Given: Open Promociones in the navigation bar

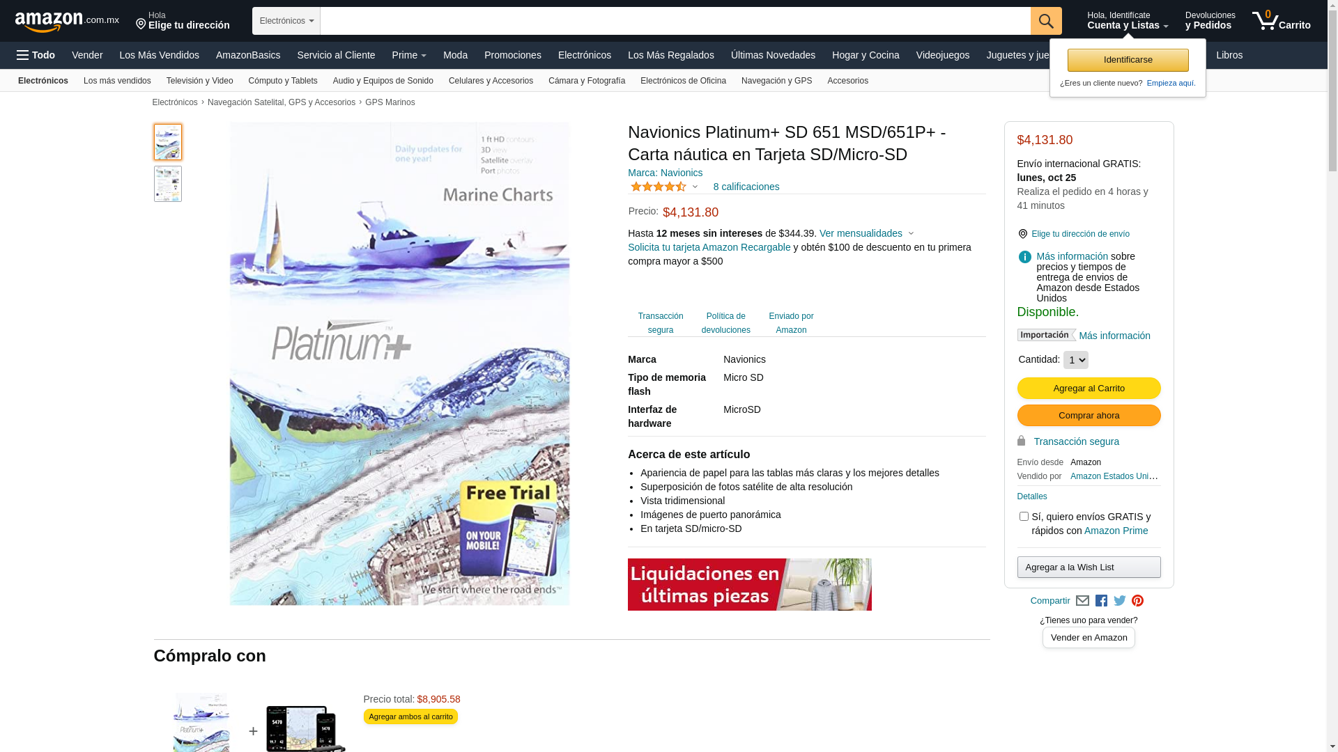Looking at the screenshot, I should 512,55.
